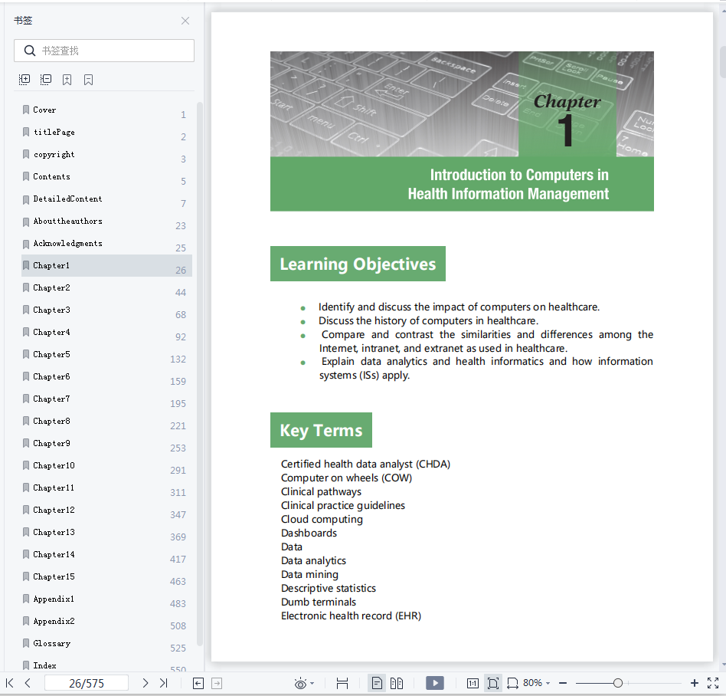Click the Learning Objectives heading
This screenshot has width=726, height=696.
tap(358, 264)
